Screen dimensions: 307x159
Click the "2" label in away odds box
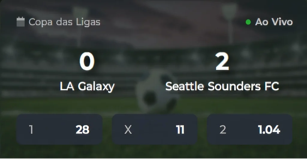(x=223, y=130)
